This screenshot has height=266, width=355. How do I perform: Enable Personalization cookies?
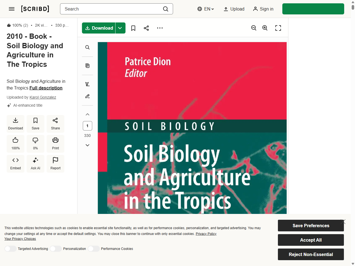55,249
